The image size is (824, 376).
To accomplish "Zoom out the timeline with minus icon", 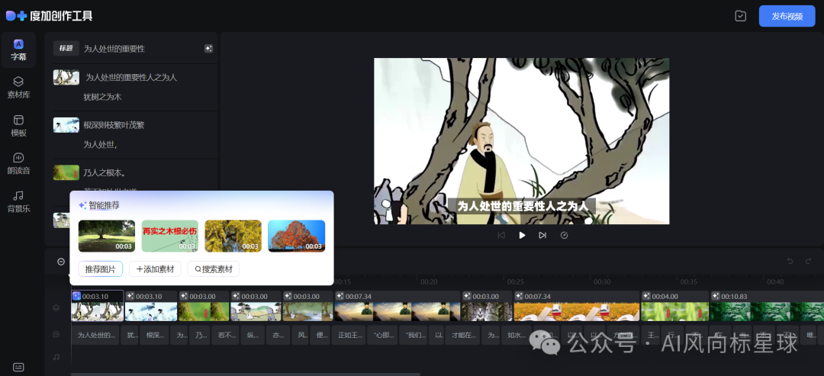I will click(61, 262).
